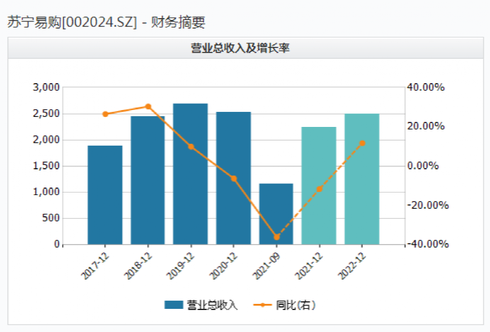
Task: Click the 2019-12 orange growth point
Action: [x=191, y=147]
